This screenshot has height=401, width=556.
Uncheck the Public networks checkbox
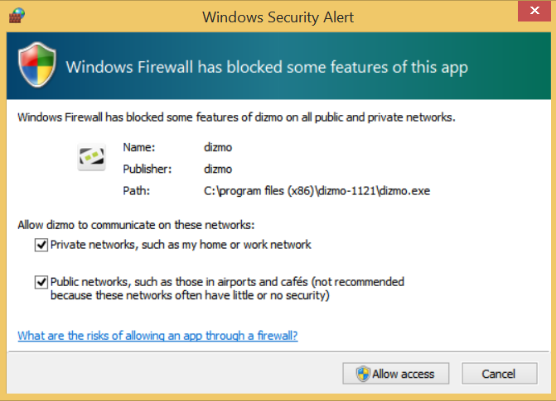click(41, 282)
